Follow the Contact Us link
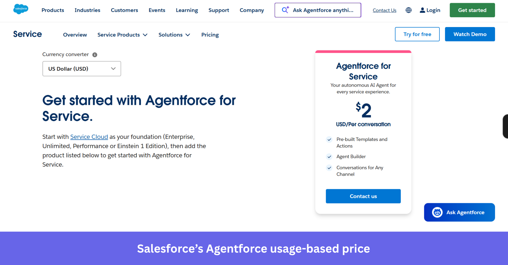 pyautogui.click(x=384, y=10)
